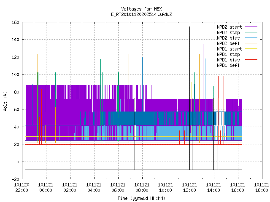The width and height of the screenshot is (270, 202).
Task: Click the 'NPD1 defl' legend label
Action: point(228,66)
